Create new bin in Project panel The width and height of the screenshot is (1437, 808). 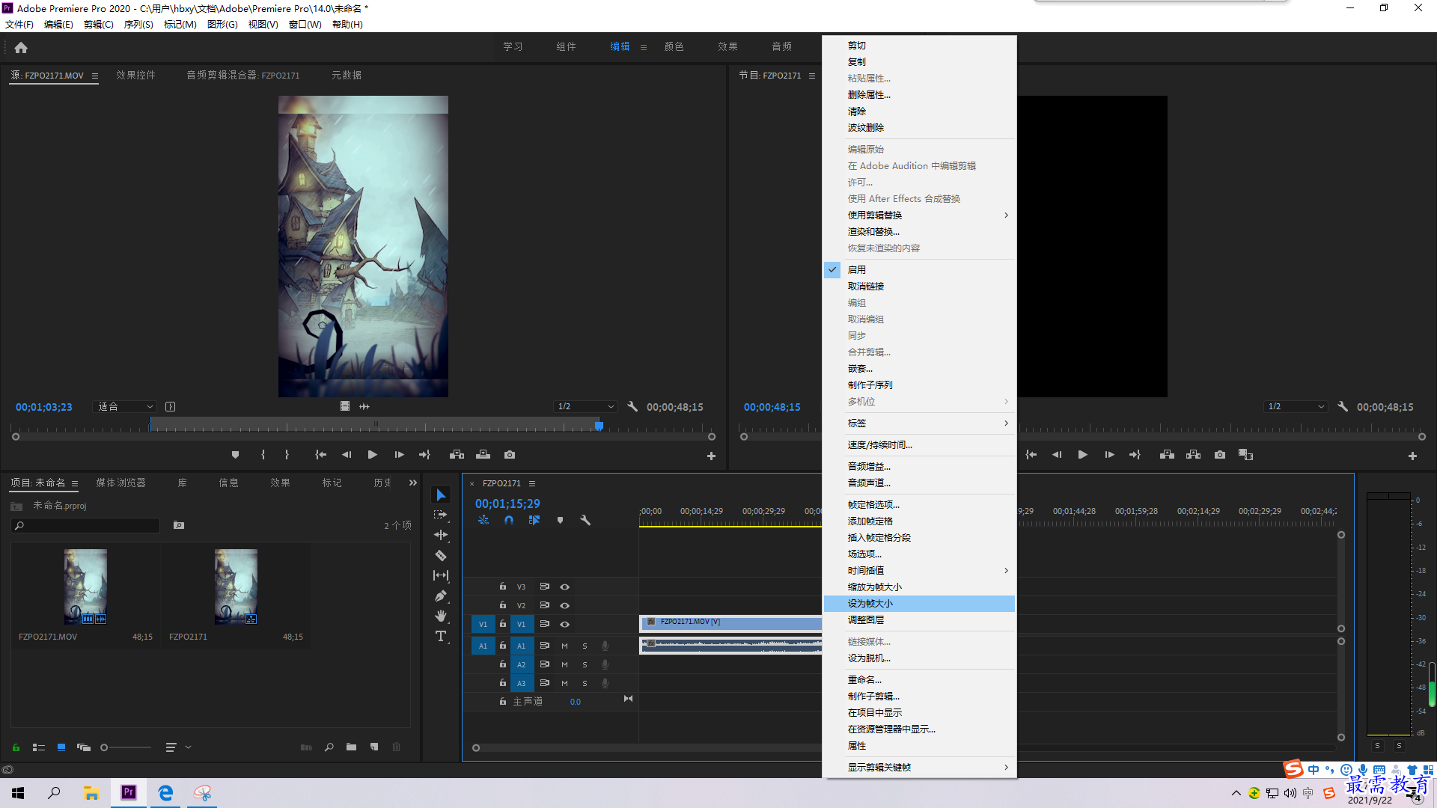[351, 747]
